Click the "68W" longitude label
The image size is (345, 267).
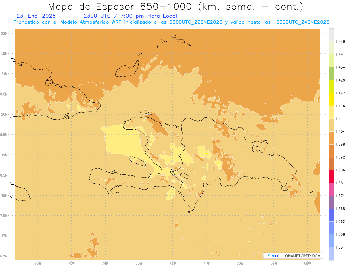[x=307, y=263]
